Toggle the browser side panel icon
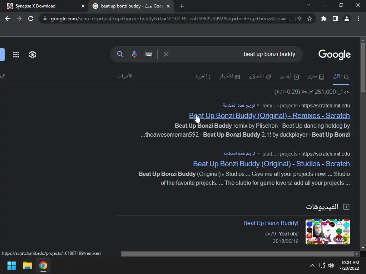Image resolution: width=366 pixels, height=274 pixels. [335, 19]
